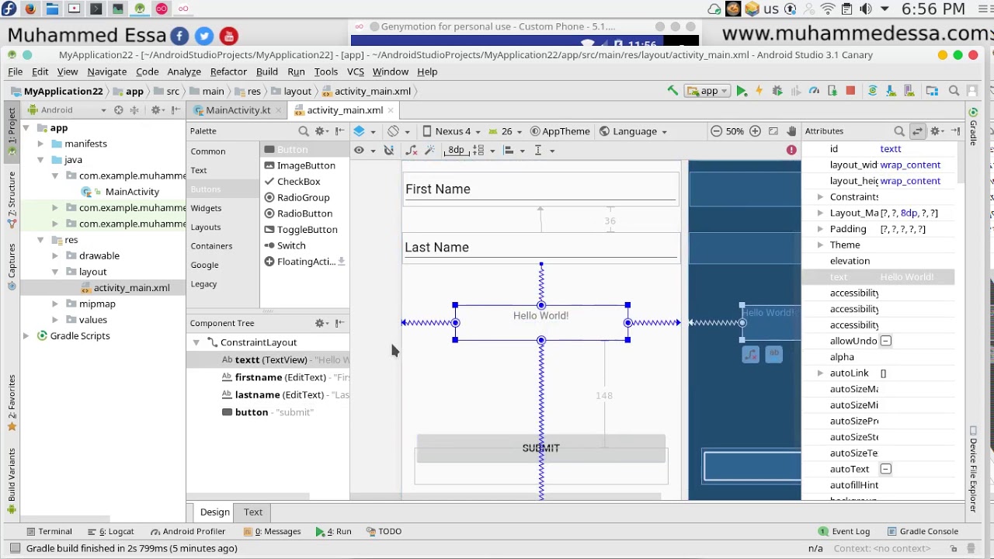994x559 pixels.
Task: Search attributes with the magnifier icon
Action: pos(898,131)
